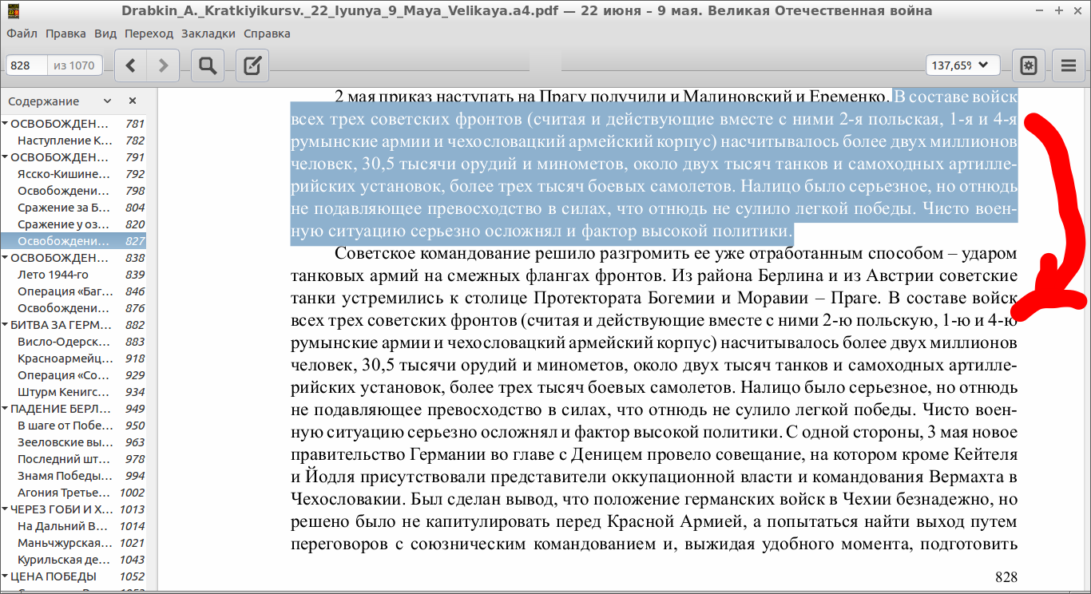Jump to Лето 1944-го chapter
The height and width of the screenshot is (594, 1091).
[x=53, y=275]
